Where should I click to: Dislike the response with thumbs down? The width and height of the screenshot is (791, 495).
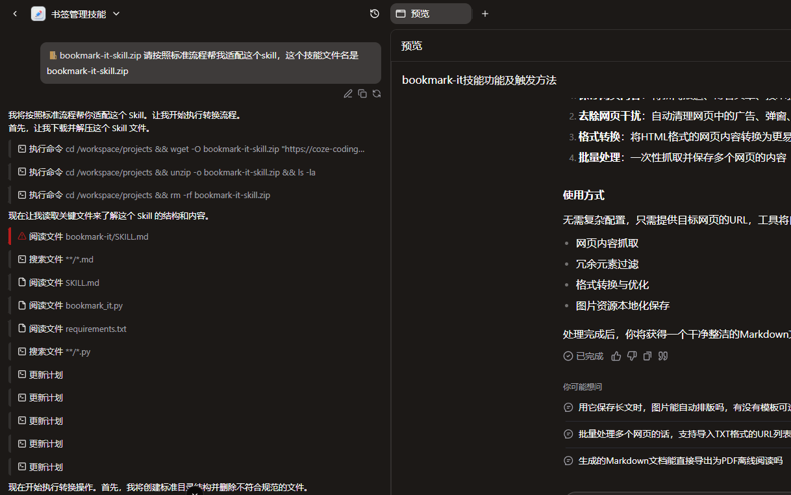pos(632,356)
